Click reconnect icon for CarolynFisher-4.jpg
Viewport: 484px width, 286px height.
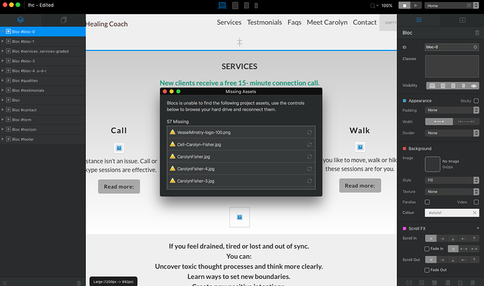(310, 168)
